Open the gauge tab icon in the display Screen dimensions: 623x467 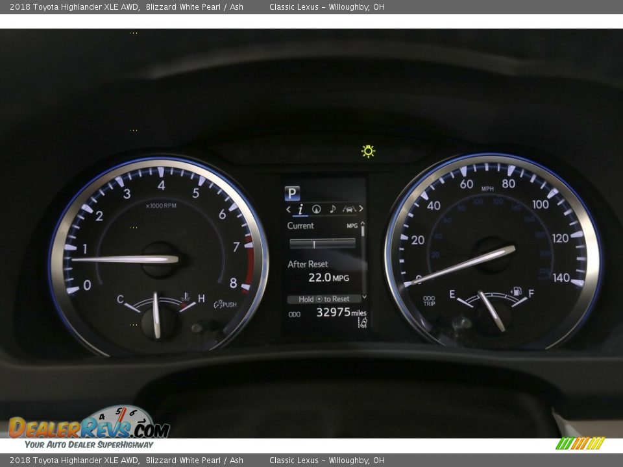316,209
